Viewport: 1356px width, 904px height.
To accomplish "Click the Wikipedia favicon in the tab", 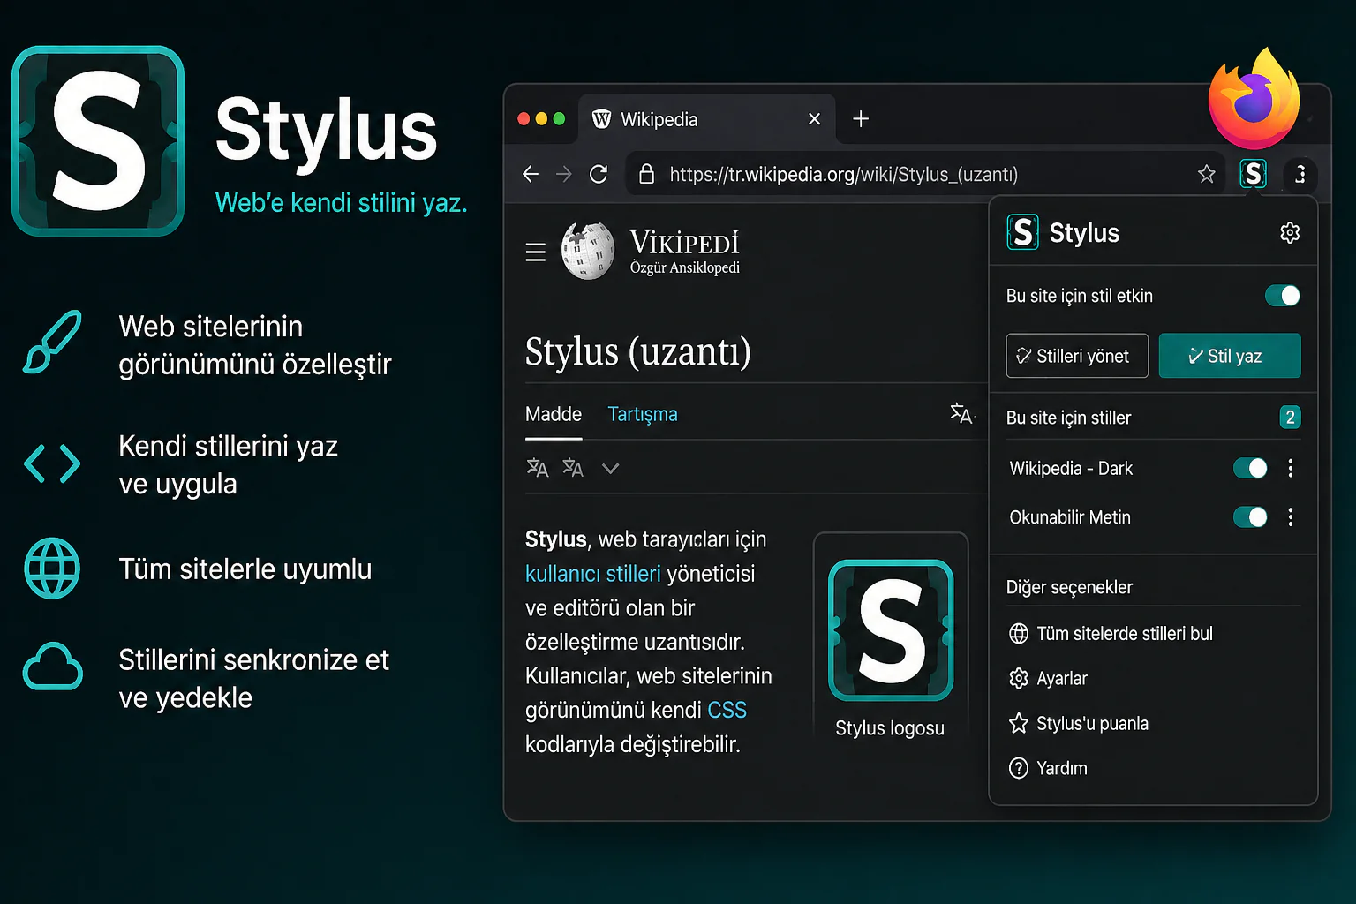I will coord(602,119).
